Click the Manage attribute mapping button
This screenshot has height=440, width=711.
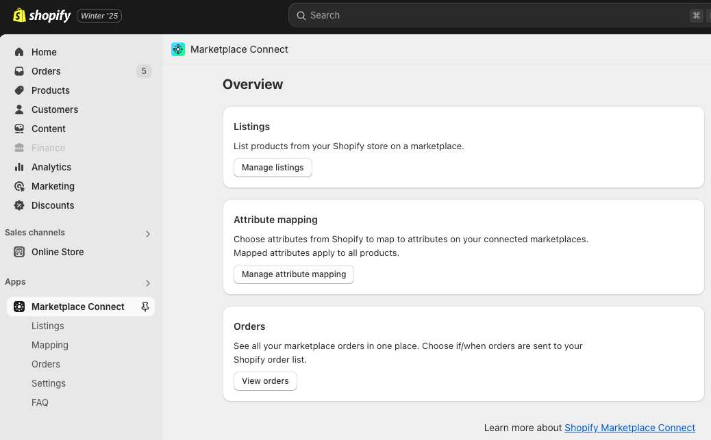(294, 274)
